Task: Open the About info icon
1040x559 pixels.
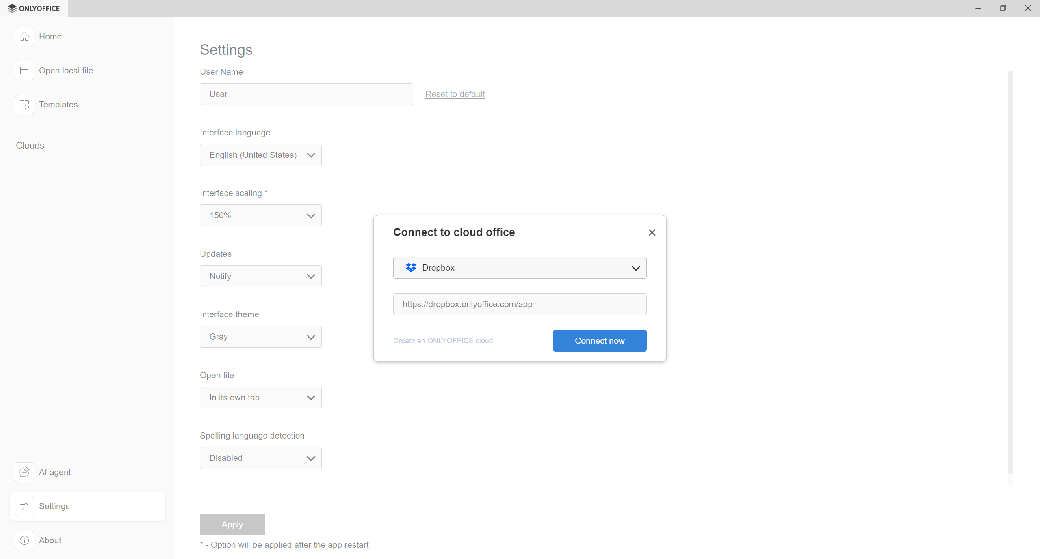Action: [x=24, y=540]
